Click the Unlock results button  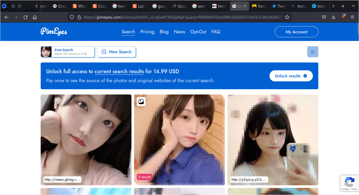[x=291, y=76]
